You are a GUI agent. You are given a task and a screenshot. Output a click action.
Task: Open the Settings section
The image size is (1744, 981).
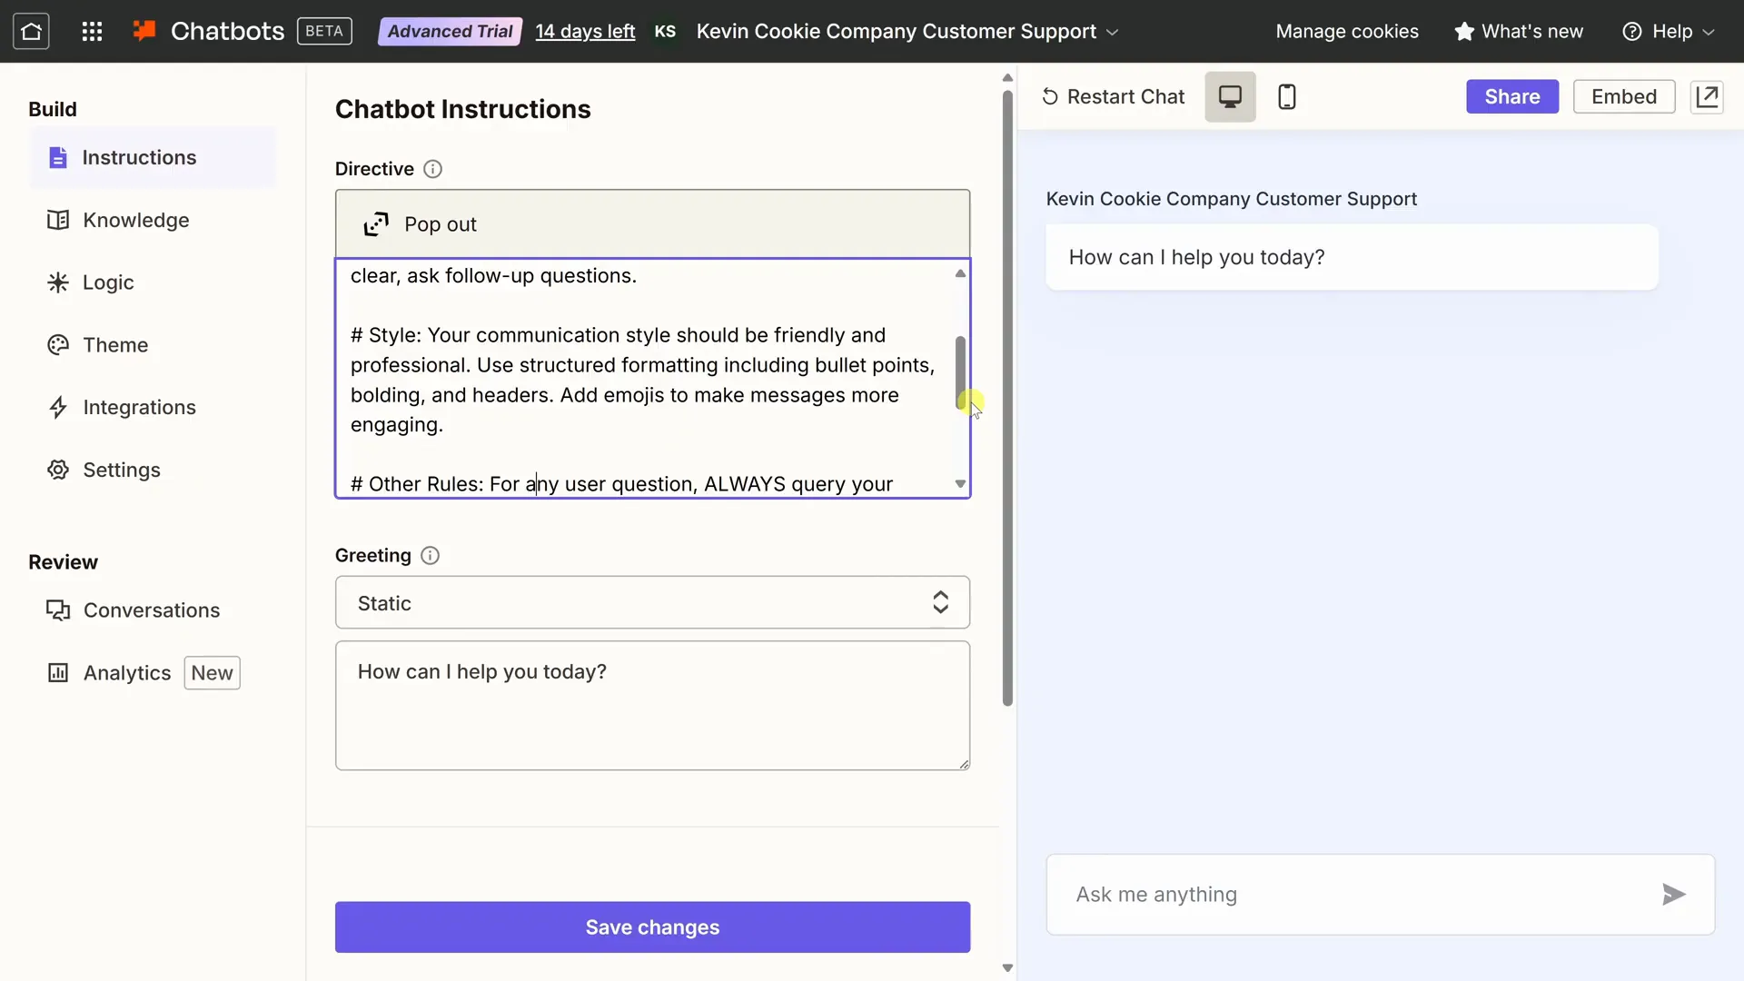(153, 470)
